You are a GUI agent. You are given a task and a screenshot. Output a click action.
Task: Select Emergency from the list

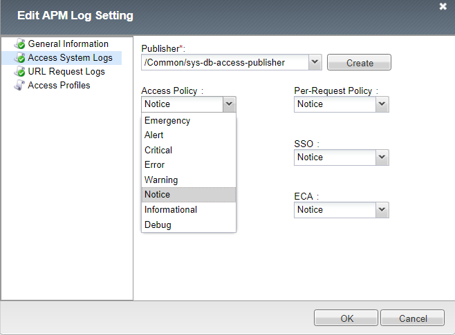tap(167, 121)
